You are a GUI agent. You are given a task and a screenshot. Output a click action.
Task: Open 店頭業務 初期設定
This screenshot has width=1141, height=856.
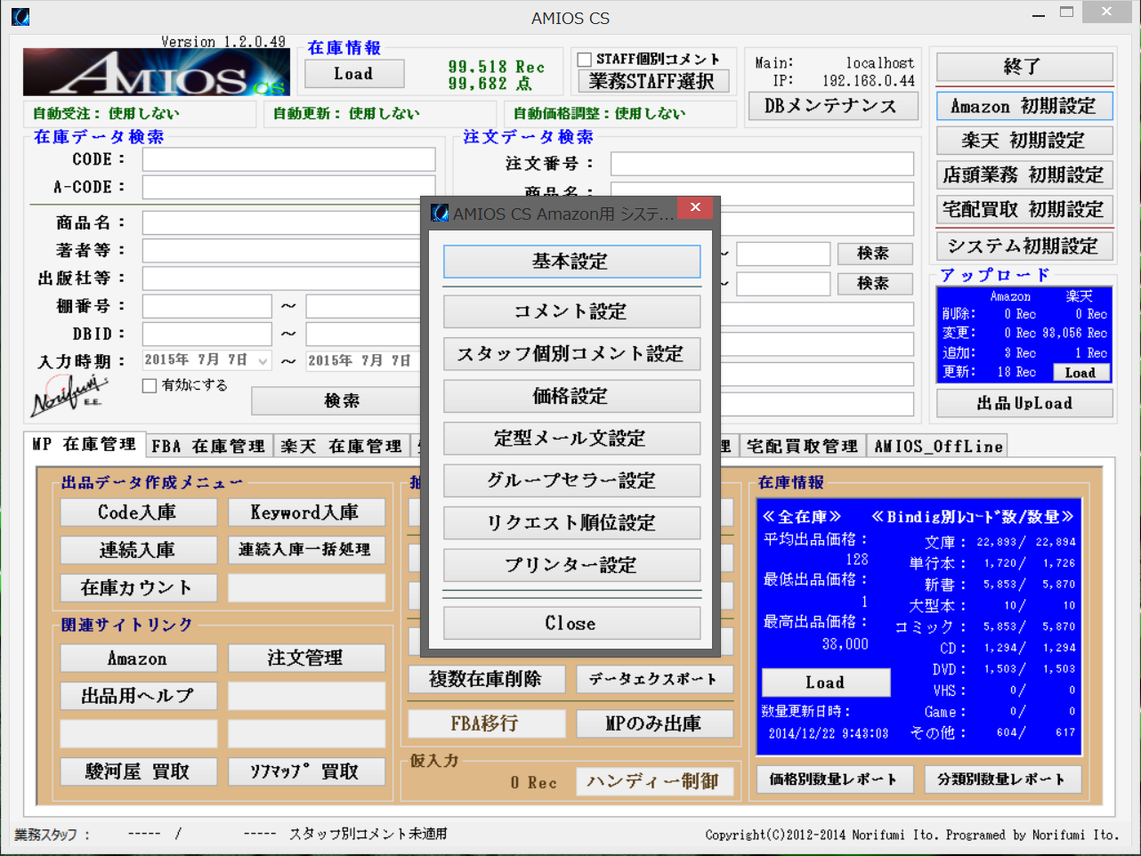coord(1024,174)
